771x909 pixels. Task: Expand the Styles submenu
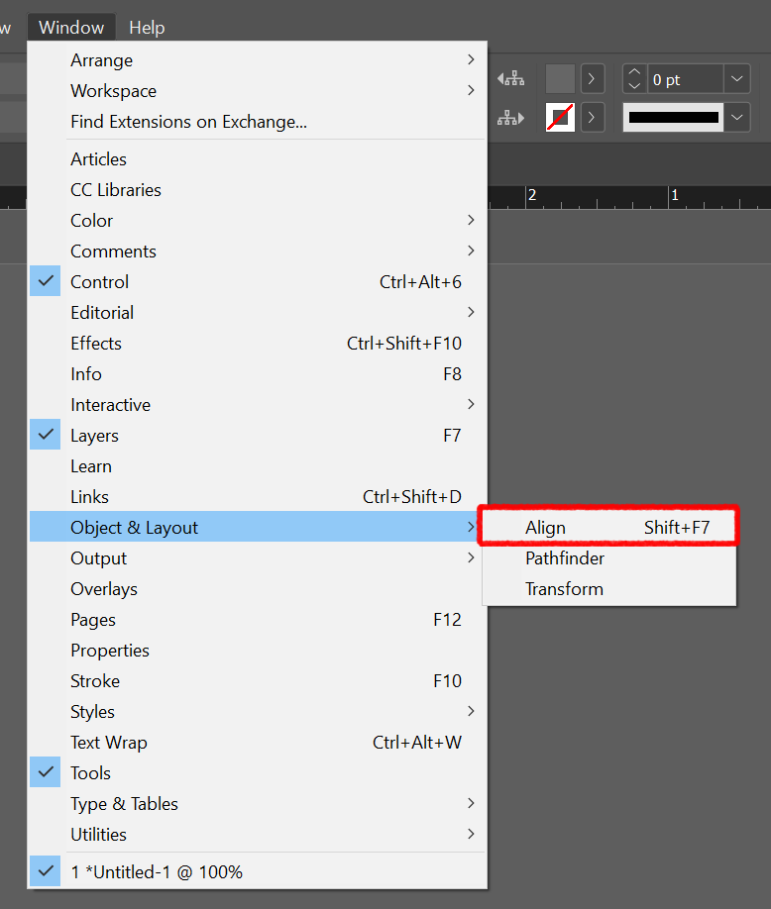259,712
